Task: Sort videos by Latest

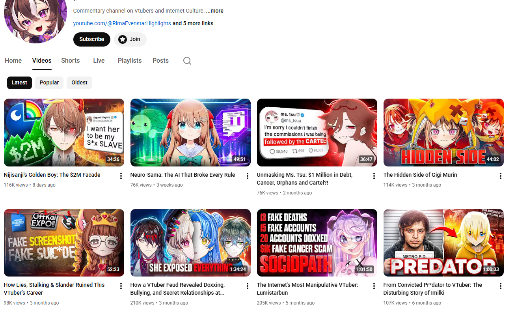Action: pos(19,82)
